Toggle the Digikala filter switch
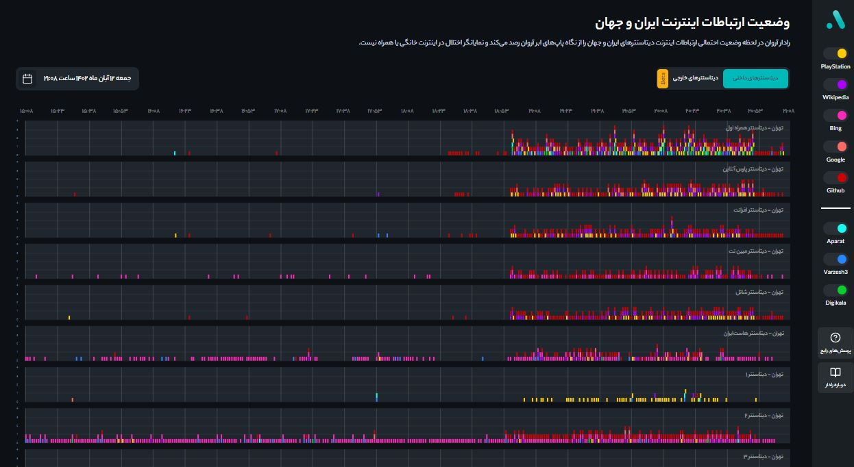The width and height of the screenshot is (854, 467). (x=835, y=290)
